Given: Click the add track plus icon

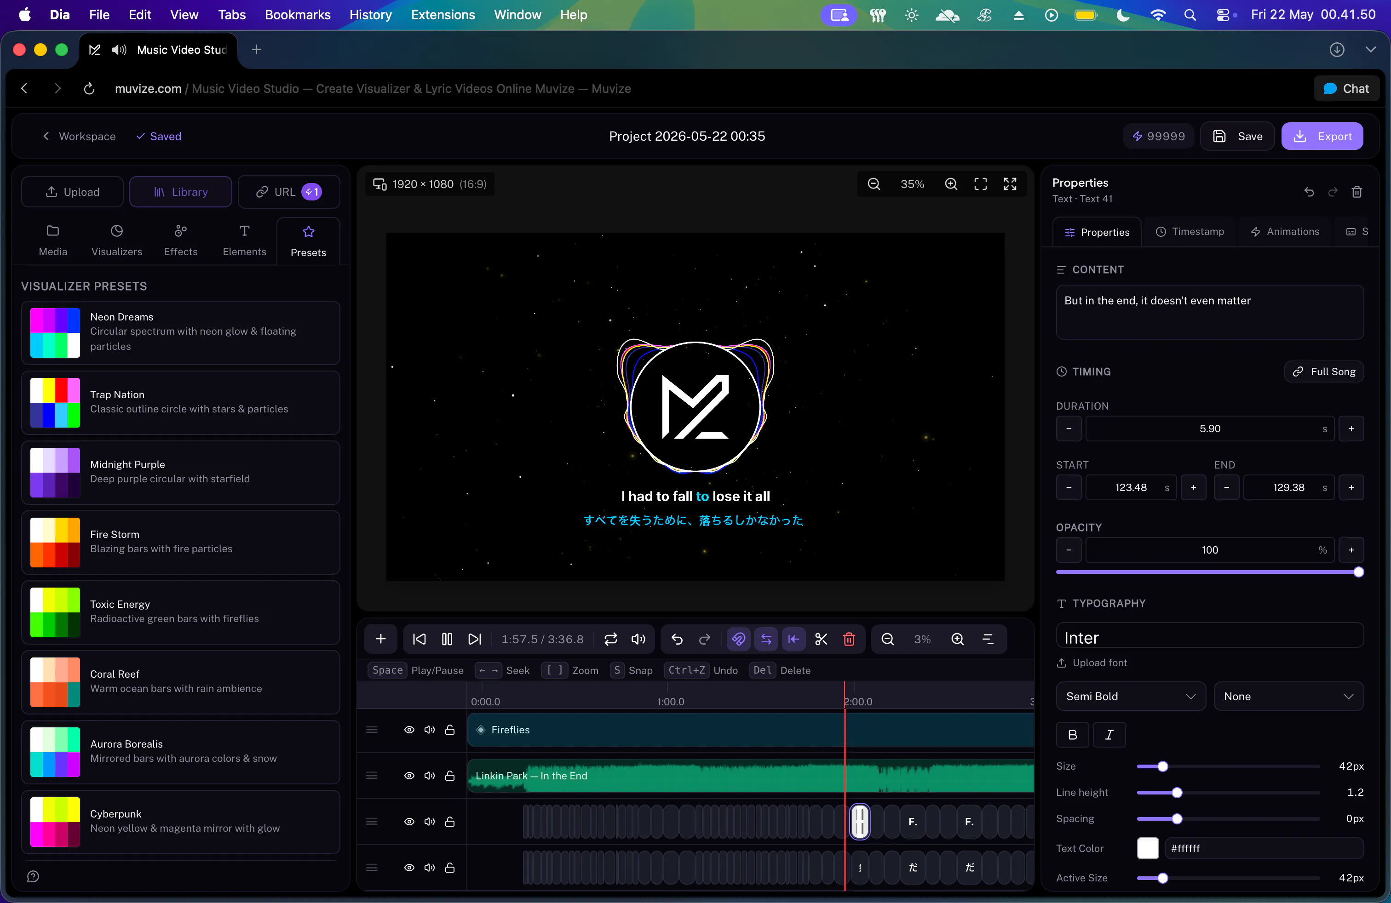Looking at the screenshot, I should click(380, 639).
